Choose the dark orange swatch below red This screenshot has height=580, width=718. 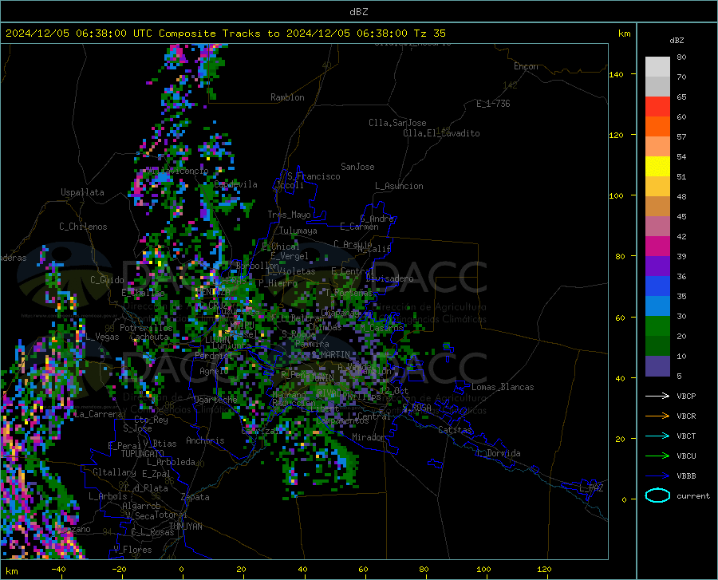[x=657, y=127]
